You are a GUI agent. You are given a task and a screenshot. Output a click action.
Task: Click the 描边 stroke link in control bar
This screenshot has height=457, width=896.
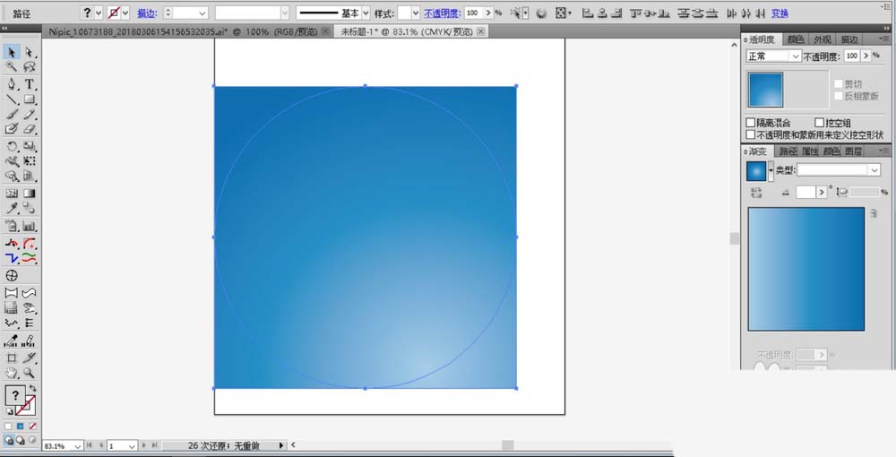[147, 13]
